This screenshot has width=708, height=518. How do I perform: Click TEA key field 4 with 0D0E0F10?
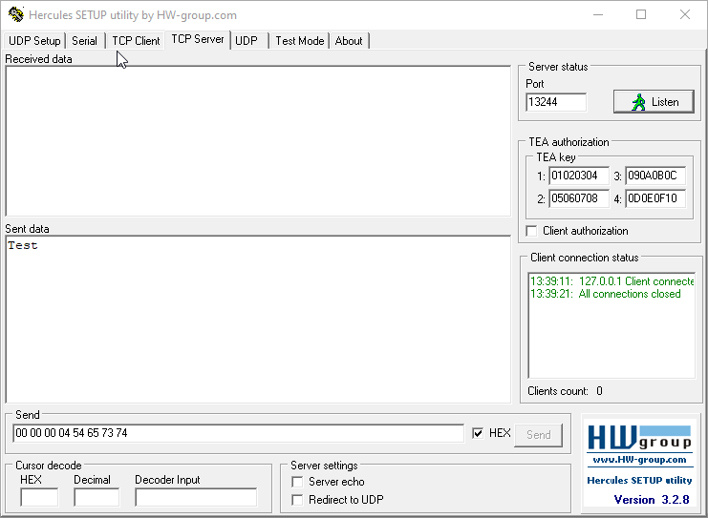coord(655,198)
